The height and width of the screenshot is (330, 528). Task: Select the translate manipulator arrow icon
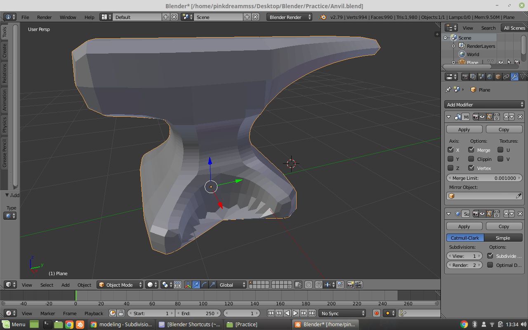point(196,285)
